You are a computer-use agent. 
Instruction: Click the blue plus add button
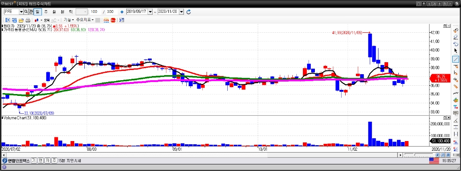pyautogui.click(x=122, y=12)
